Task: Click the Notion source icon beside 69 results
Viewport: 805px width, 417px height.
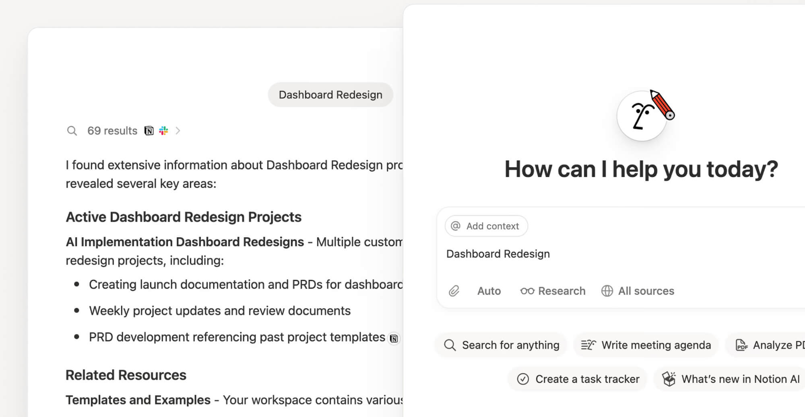Action: tap(149, 130)
